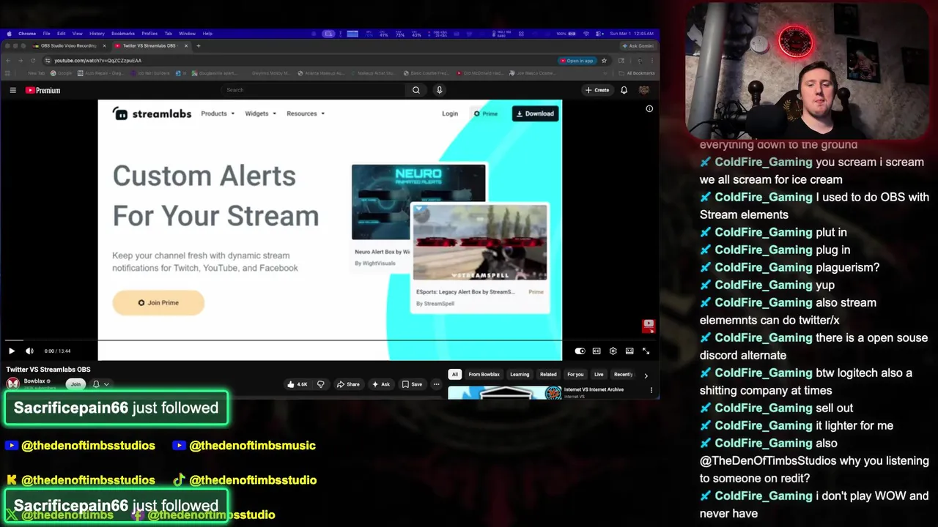Open options for Internet VS Internet Archive
Image resolution: width=938 pixels, height=527 pixels.
[x=651, y=390]
